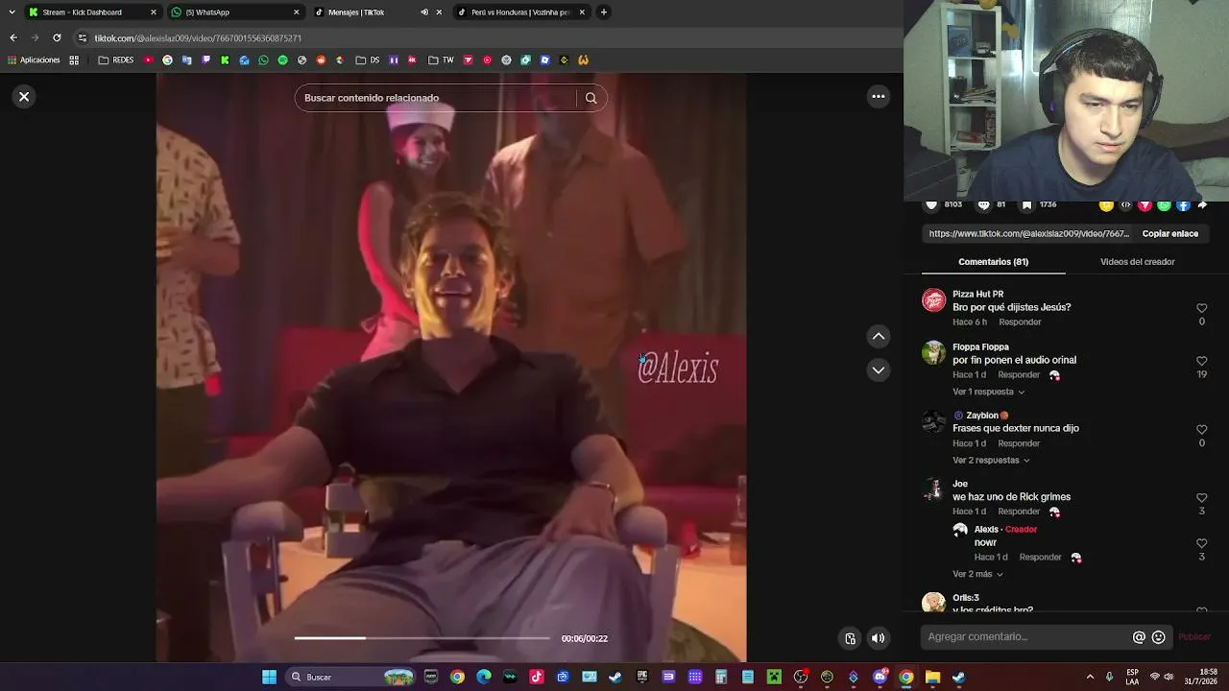
Task: Open the Spotify bookmark
Action: click(x=282, y=60)
